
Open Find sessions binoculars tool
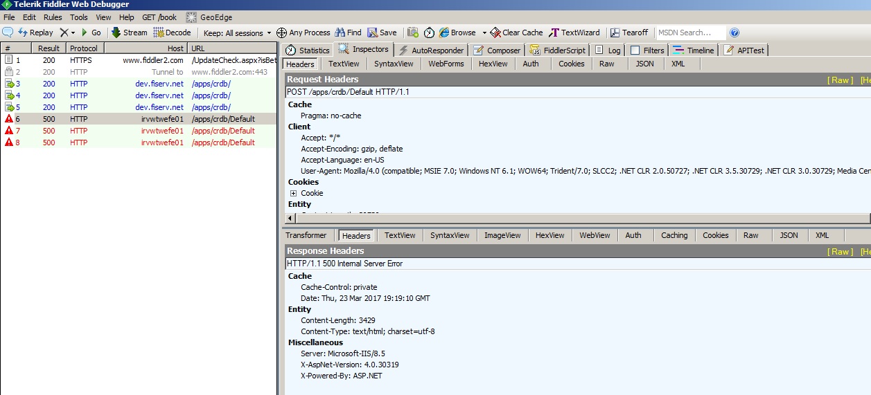pos(348,33)
